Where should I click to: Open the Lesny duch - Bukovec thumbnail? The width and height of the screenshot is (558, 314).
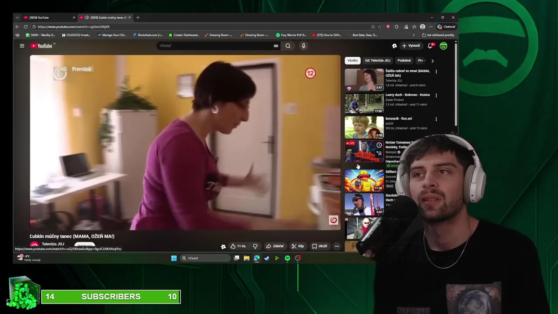(364, 103)
